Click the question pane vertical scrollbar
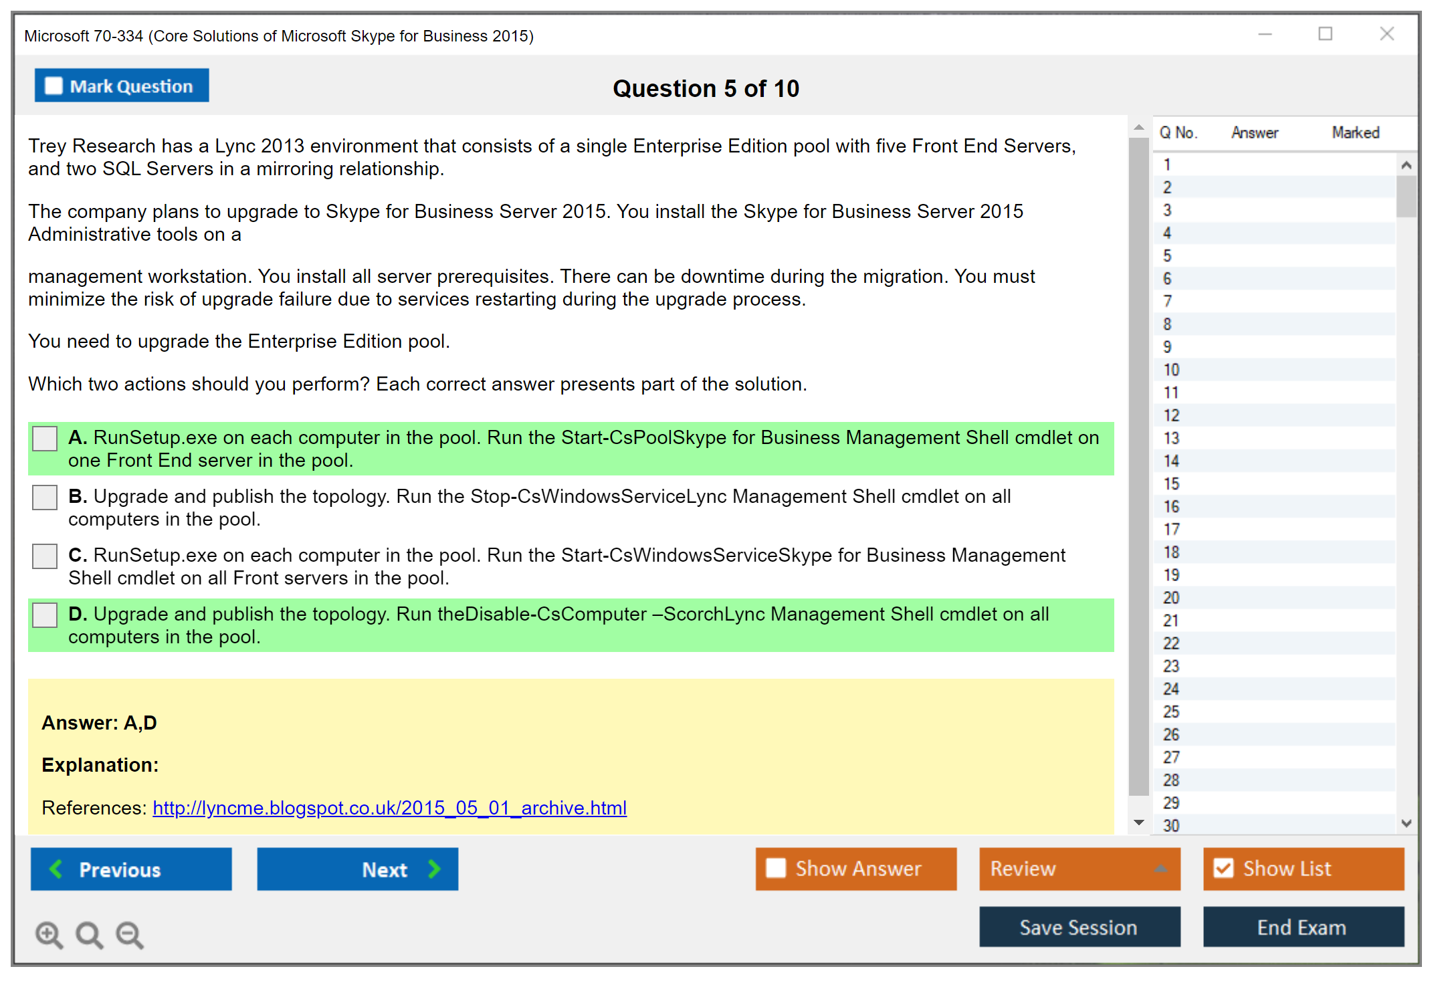The image size is (1438, 983). [1138, 468]
